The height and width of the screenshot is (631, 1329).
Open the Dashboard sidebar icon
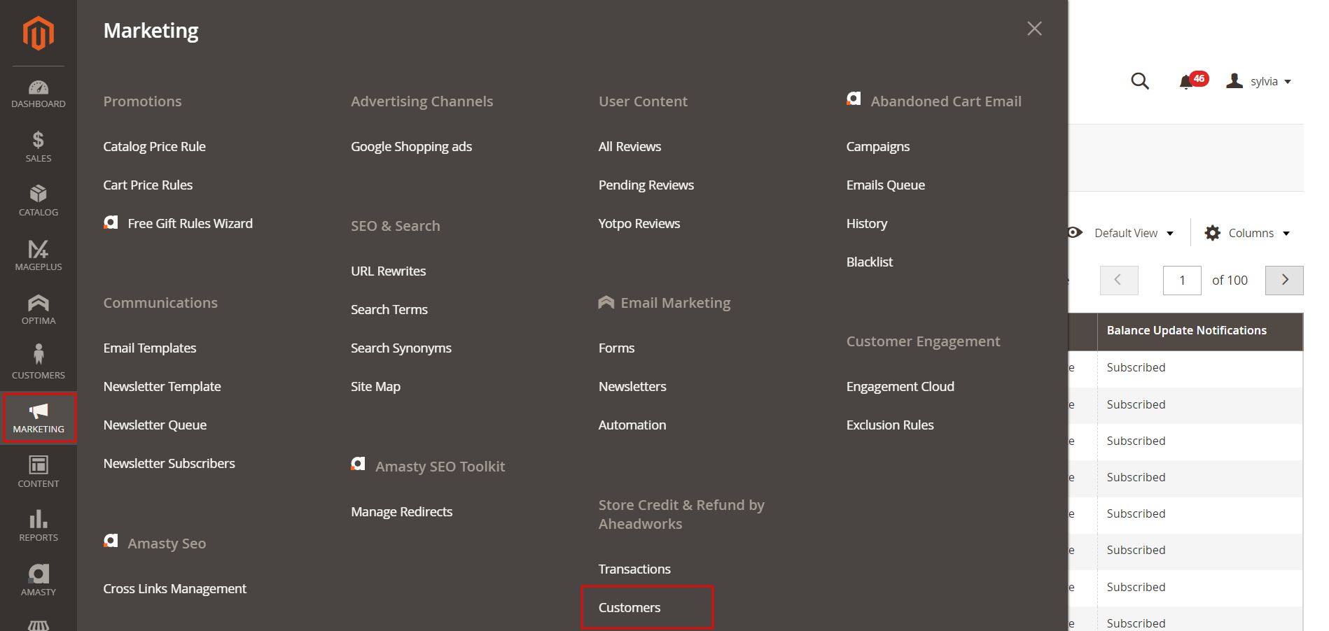click(39, 94)
